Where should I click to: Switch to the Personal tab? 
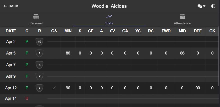click(x=36, y=20)
